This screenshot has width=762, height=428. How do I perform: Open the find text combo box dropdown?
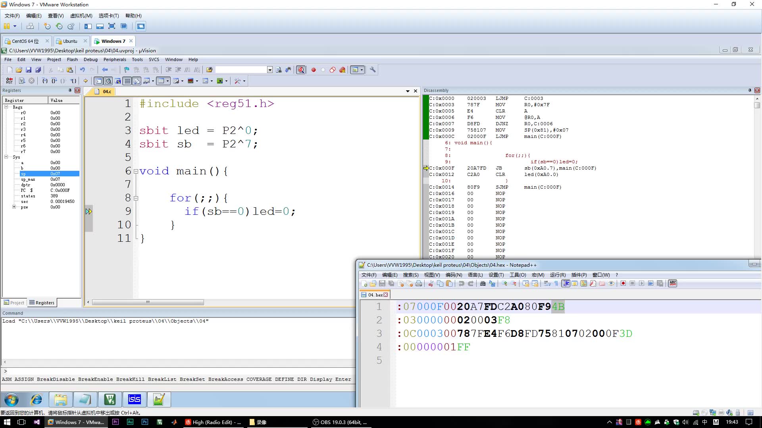point(270,70)
